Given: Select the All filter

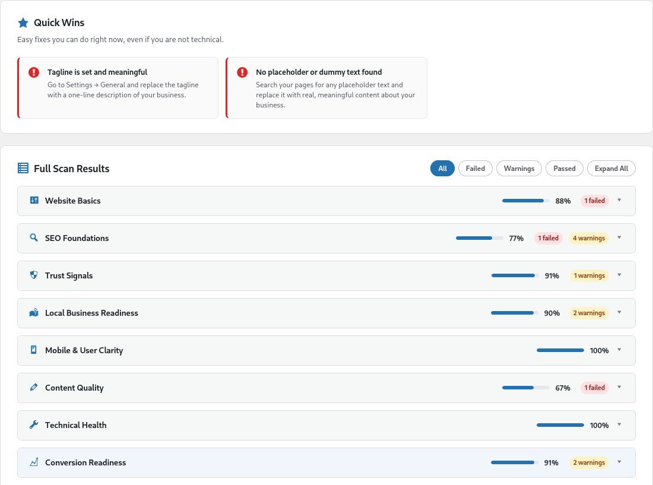Looking at the screenshot, I should pos(442,168).
